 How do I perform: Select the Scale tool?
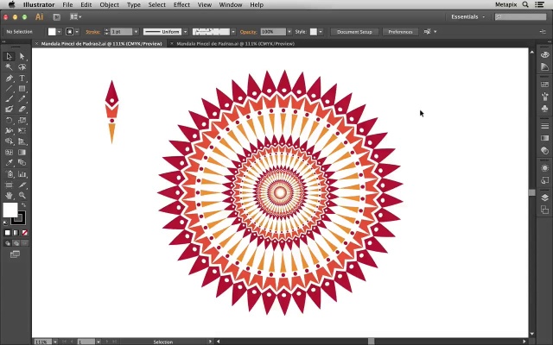tap(22, 121)
